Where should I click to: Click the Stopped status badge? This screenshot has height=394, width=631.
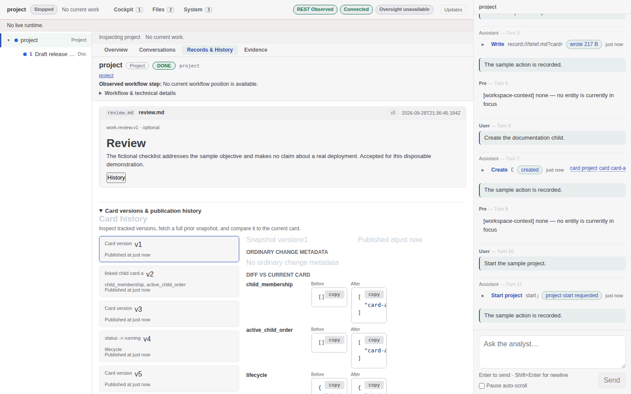(x=44, y=10)
